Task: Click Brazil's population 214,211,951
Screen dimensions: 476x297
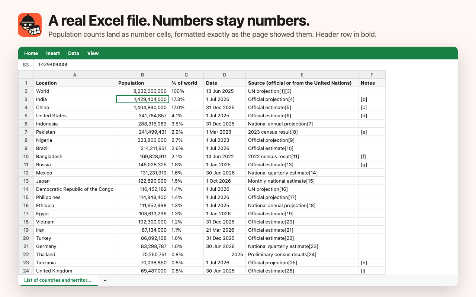Action: point(142,148)
